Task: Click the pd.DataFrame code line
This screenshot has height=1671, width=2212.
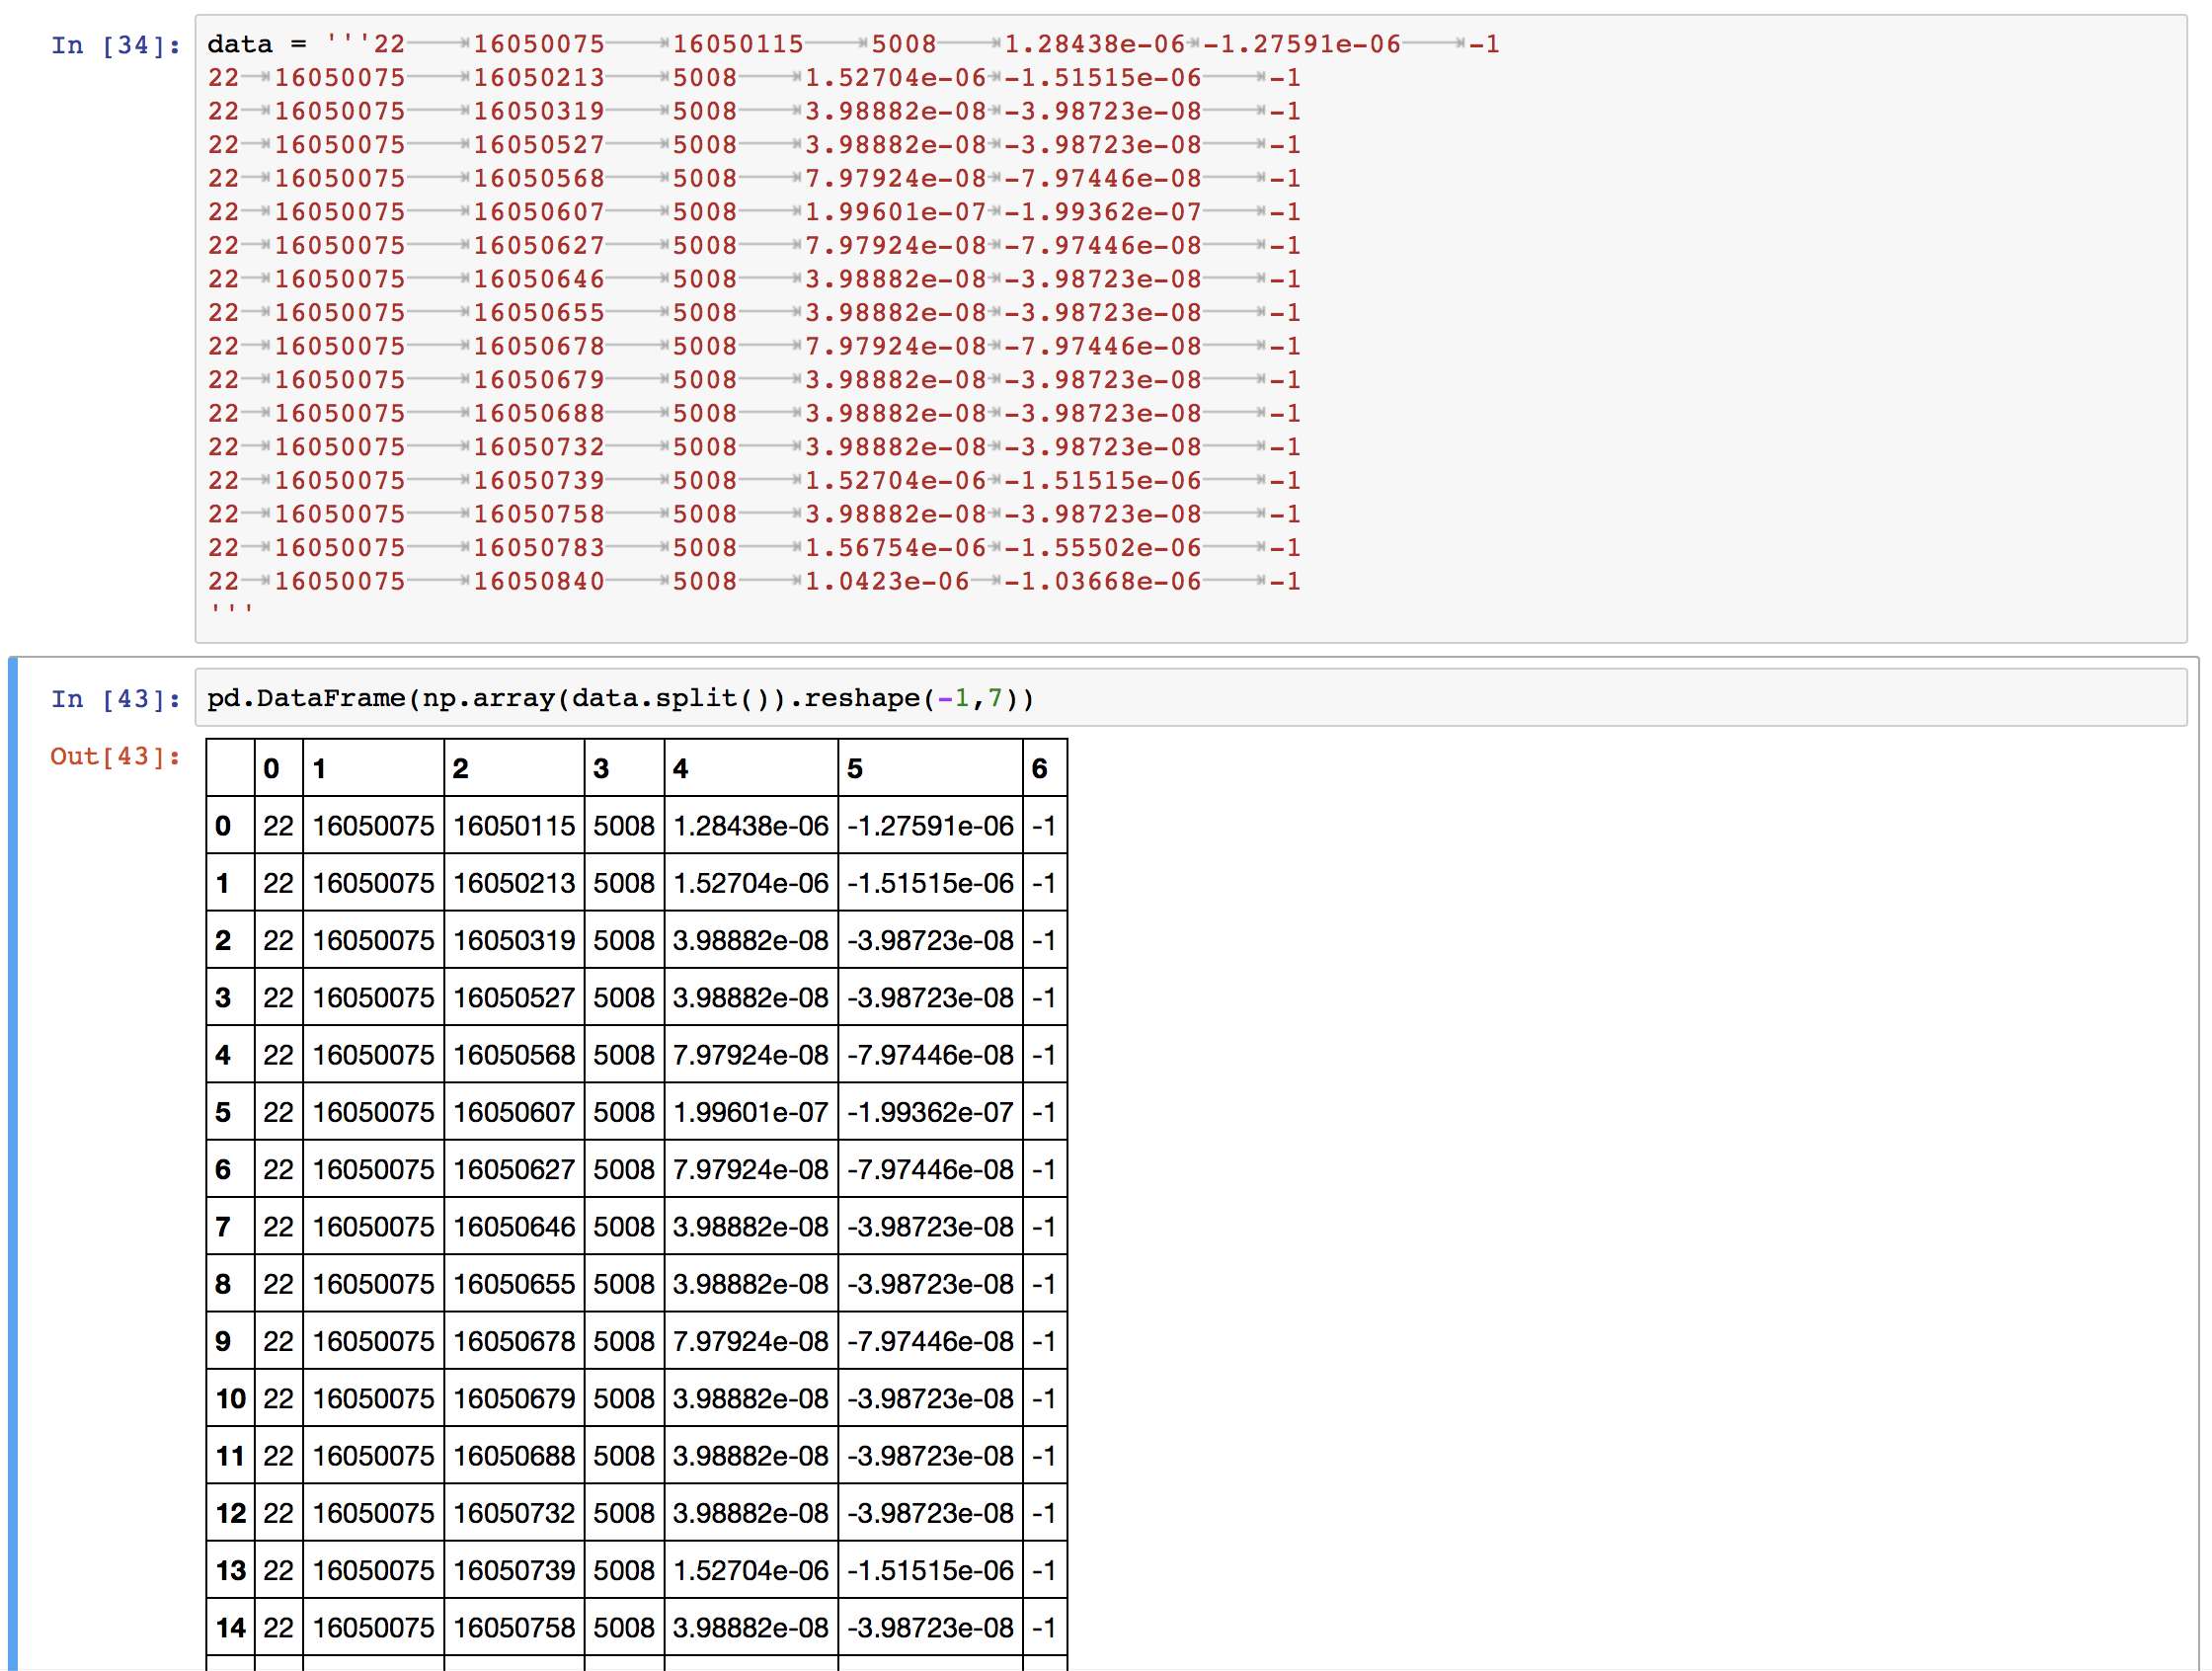Action: [620, 698]
